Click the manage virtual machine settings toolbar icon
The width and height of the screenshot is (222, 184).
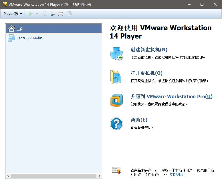tap(52, 14)
